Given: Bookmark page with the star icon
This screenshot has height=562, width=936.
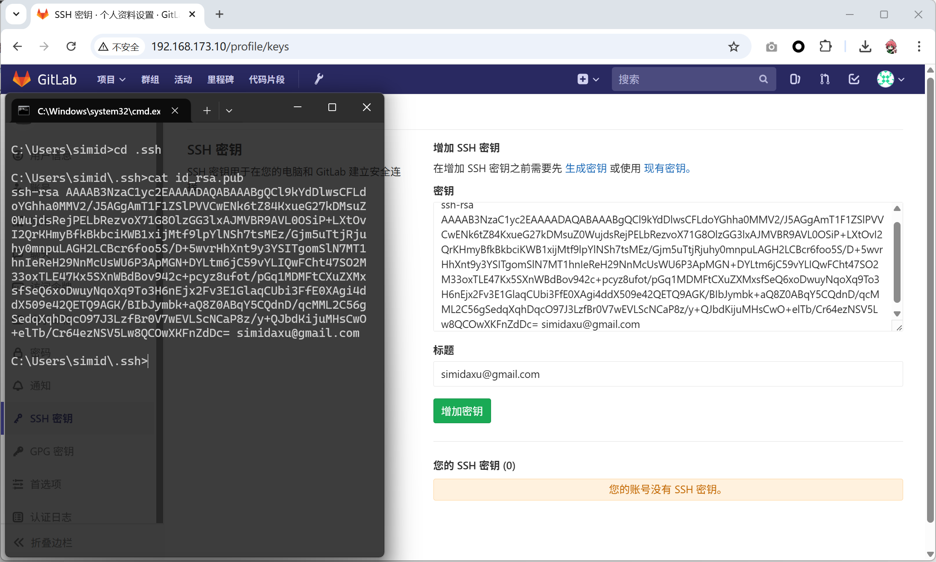Looking at the screenshot, I should (734, 47).
